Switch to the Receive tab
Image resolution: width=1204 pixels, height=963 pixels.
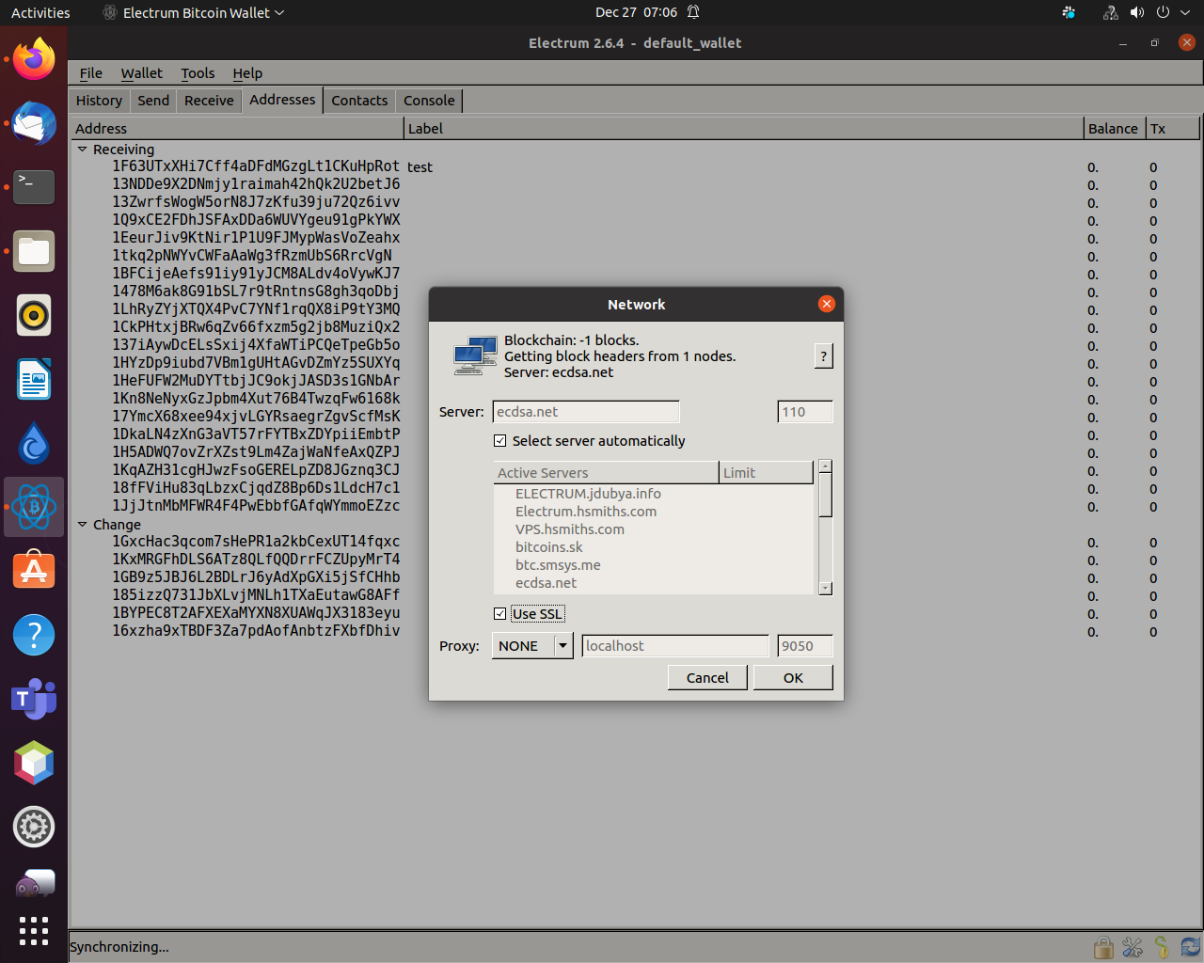point(209,101)
